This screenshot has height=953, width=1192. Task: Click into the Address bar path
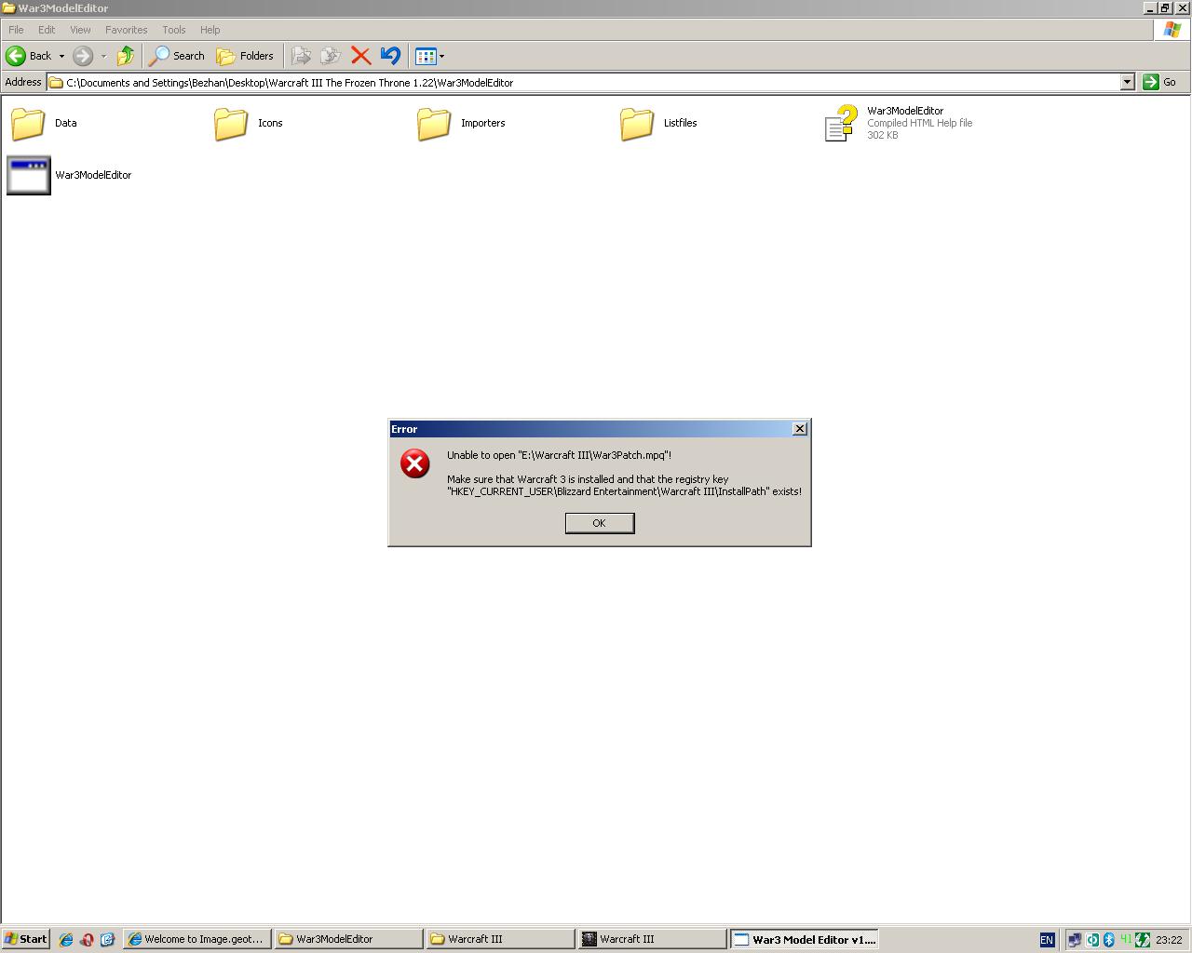point(584,83)
